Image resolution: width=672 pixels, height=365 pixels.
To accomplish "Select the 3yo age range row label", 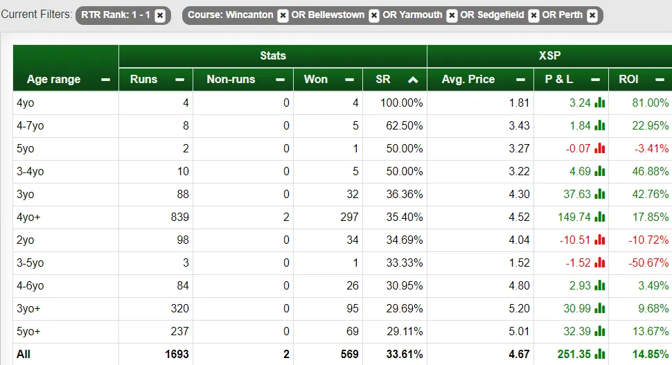I will [25, 194].
